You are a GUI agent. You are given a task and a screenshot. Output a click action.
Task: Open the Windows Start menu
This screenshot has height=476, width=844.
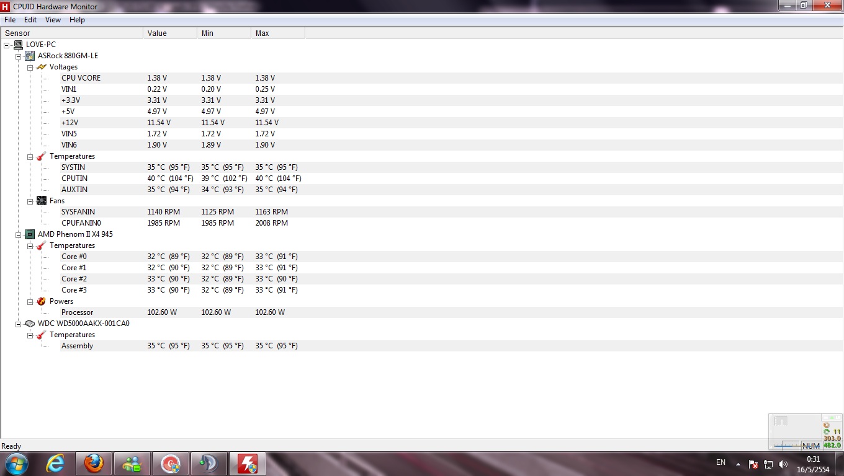pyautogui.click(x=16, y=464)
